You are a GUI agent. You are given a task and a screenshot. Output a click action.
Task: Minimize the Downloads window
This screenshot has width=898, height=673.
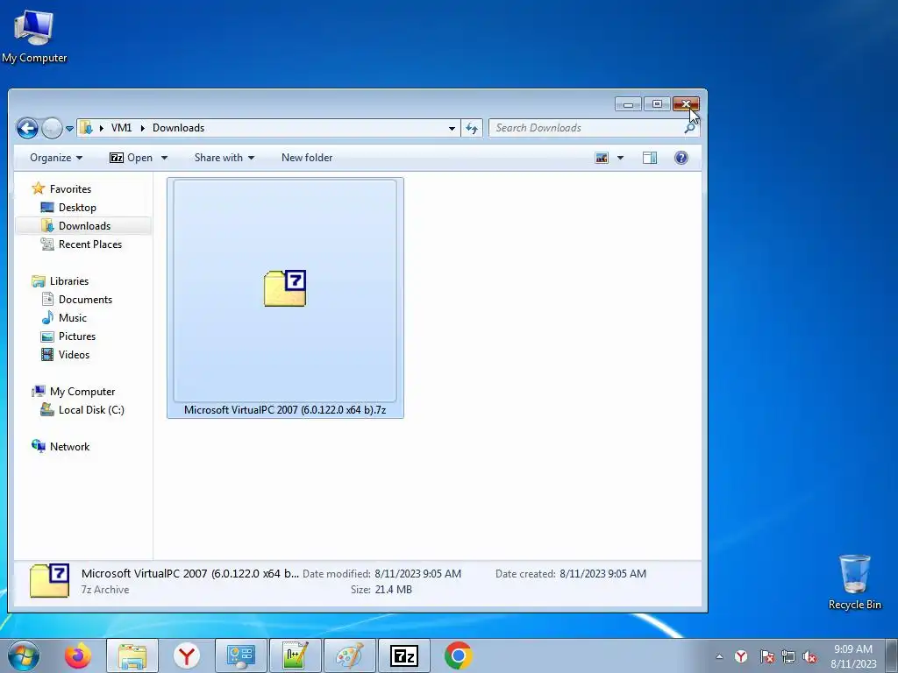[x=628, y=104]
